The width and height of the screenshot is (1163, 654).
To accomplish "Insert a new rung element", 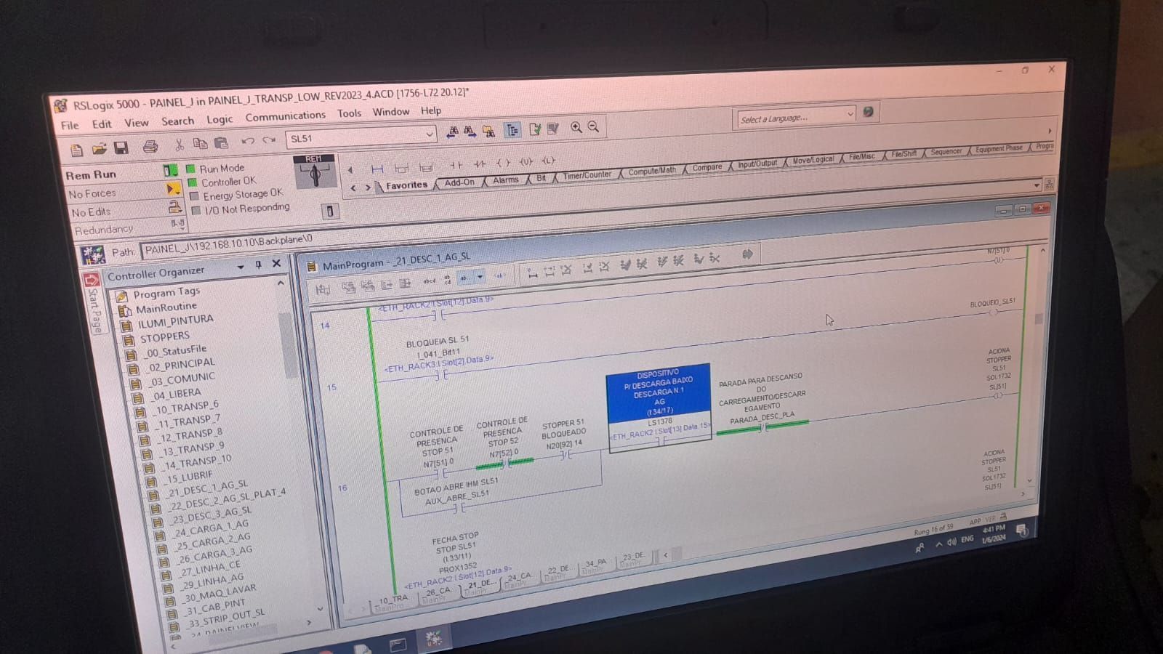I will point(377,169).
